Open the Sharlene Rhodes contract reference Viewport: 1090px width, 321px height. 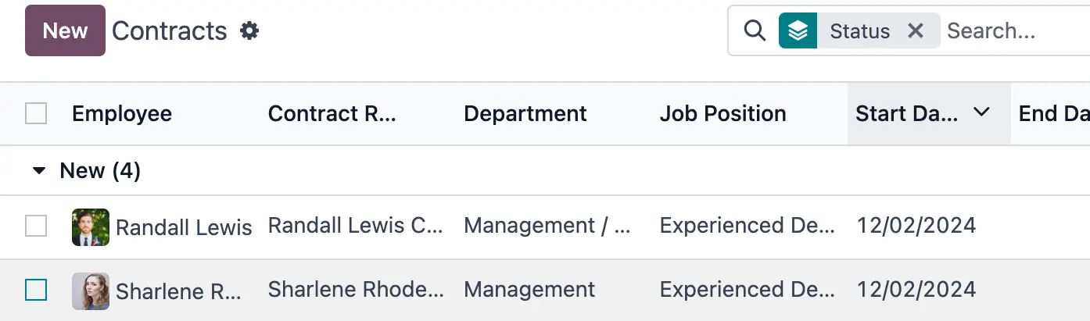pos(356,290)
